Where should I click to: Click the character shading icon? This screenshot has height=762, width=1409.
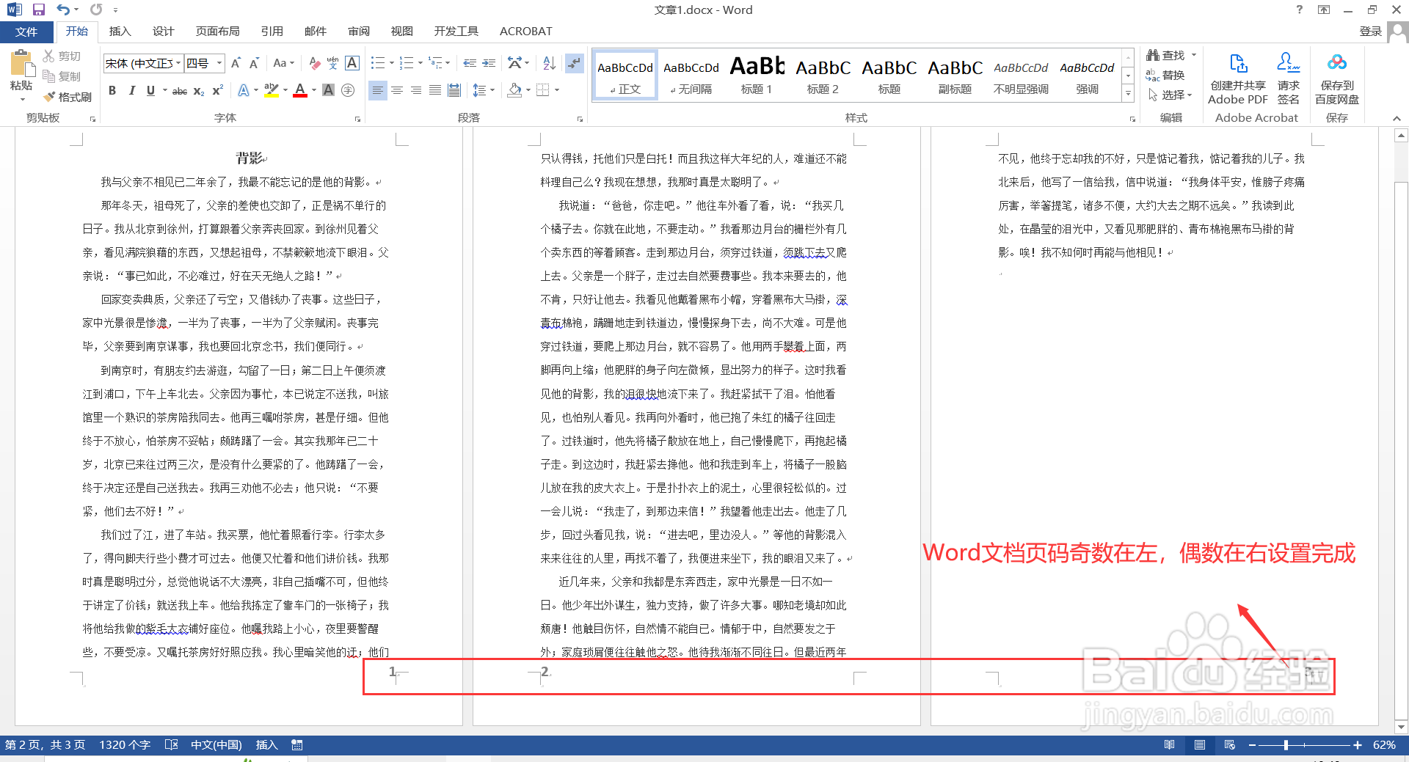[329, 90]
